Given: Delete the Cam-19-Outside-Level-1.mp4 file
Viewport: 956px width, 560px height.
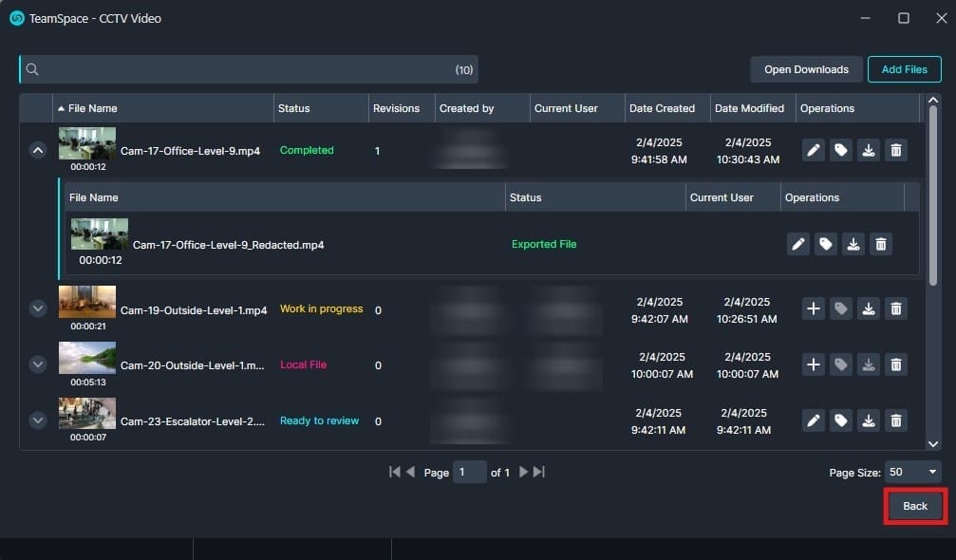Looking at the screenshot, I should 895,308.
